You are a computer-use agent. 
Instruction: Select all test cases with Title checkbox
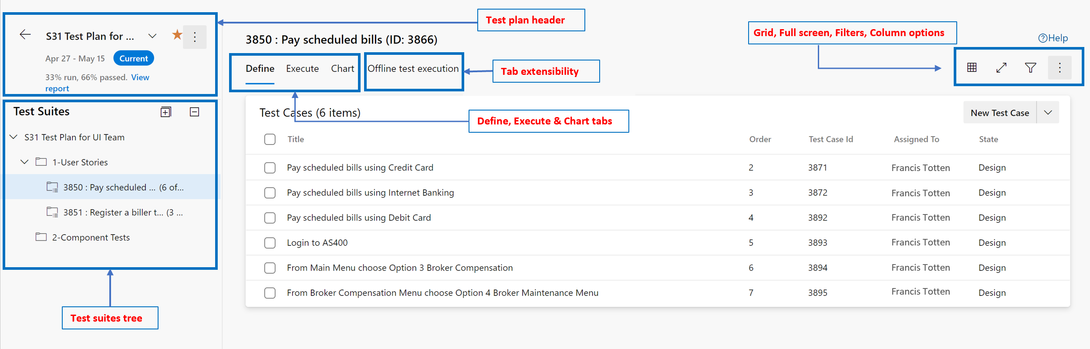(x=270, y=139)
